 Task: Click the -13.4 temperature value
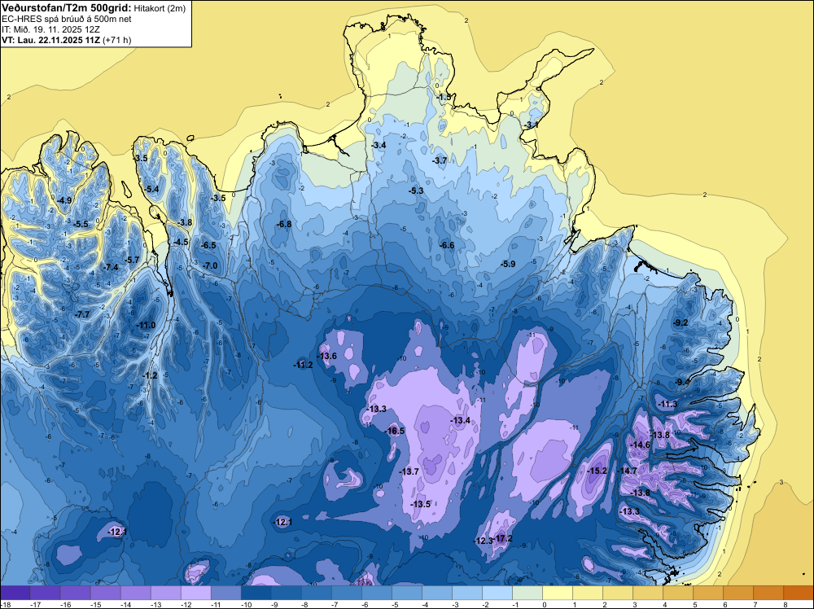[461, 421]
